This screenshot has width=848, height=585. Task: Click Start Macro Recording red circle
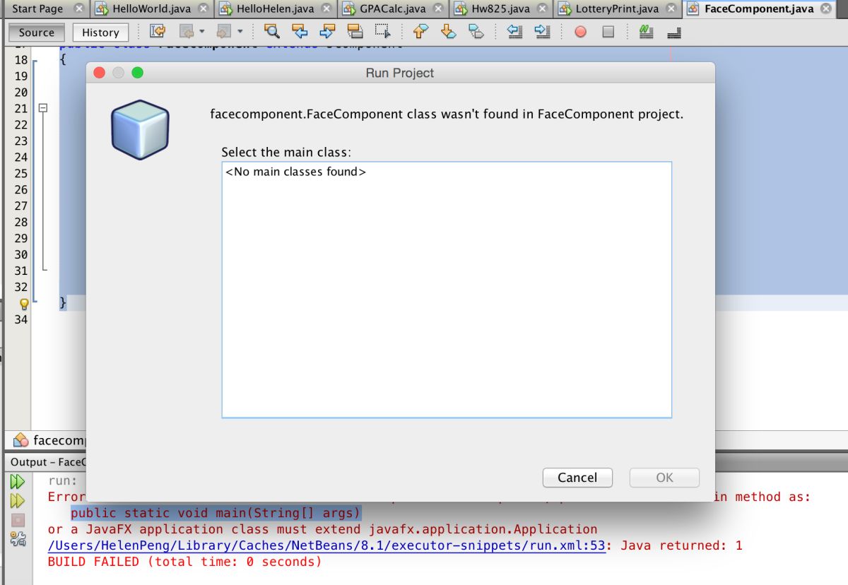pos(580,32)
